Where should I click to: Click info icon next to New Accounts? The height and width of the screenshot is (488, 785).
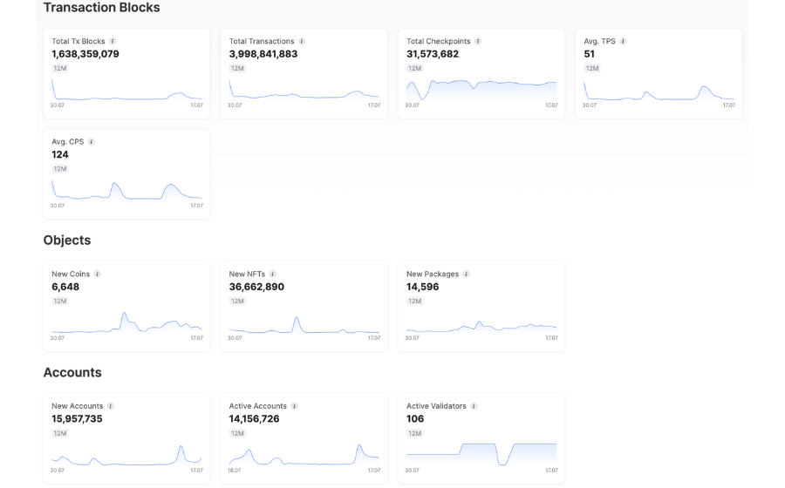pyautogui.click(x=111, y=406)
